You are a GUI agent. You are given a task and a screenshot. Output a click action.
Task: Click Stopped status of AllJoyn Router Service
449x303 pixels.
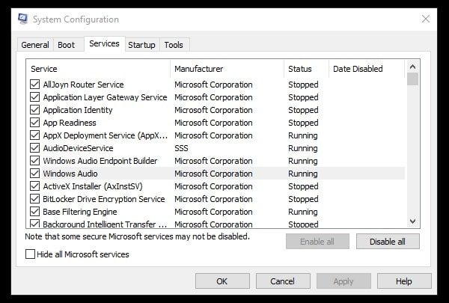(303, 85)
